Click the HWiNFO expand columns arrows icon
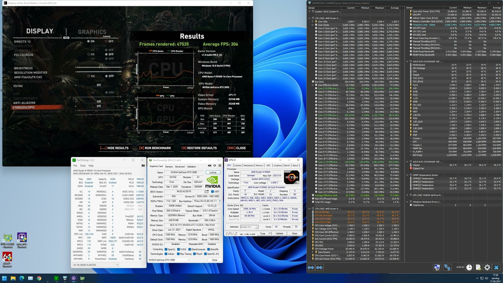 pos(311,268)
